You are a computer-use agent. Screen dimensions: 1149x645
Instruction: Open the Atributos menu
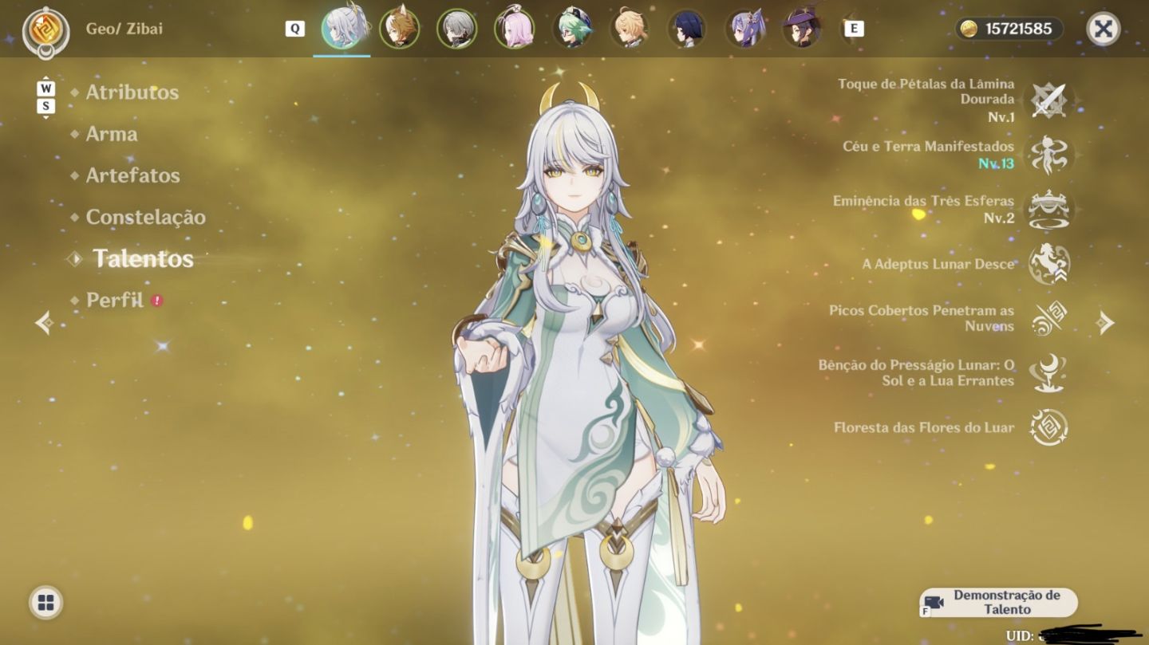tap(132, 92)
